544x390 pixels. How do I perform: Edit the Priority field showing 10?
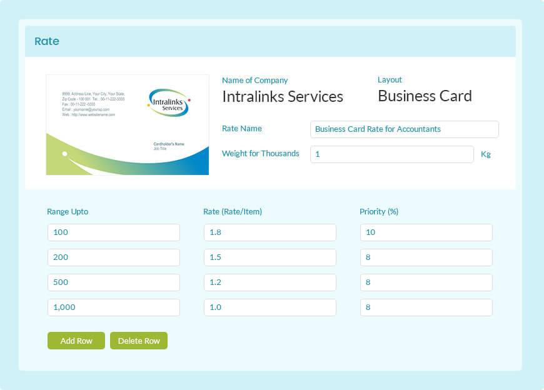point(426,232)
